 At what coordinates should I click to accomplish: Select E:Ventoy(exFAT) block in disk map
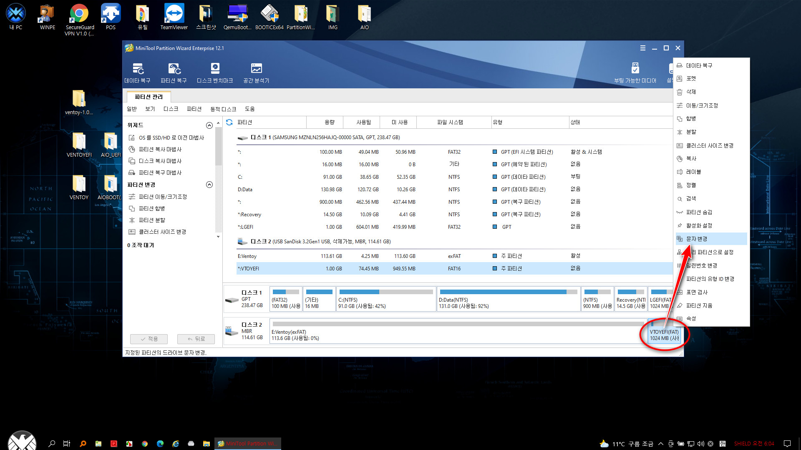pyautogui.click(x=458, y=331)
